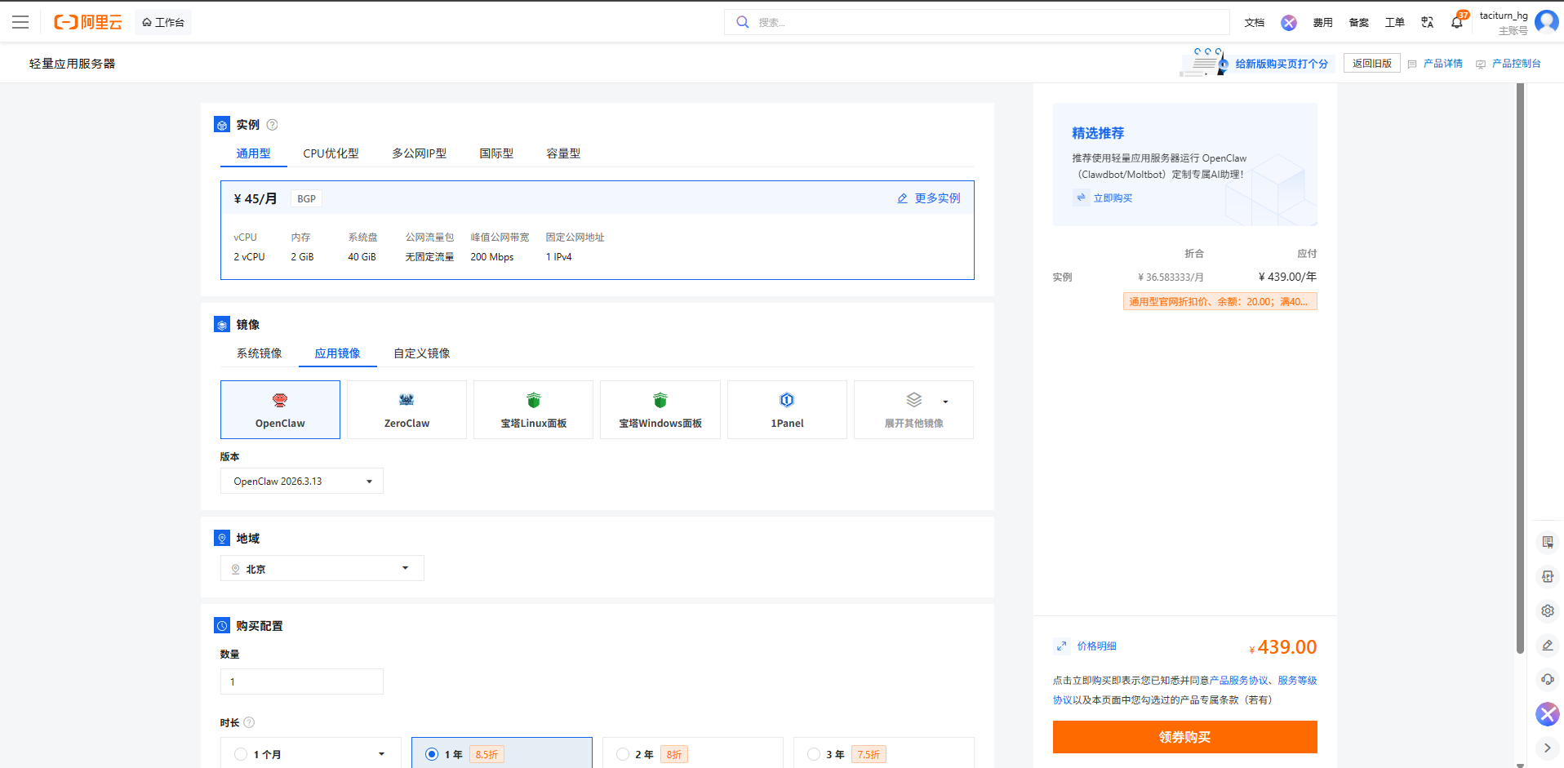1564x768 pixels.
Task: Switch to the CPU优化型 instance tab
Action: tap(331, 153)
